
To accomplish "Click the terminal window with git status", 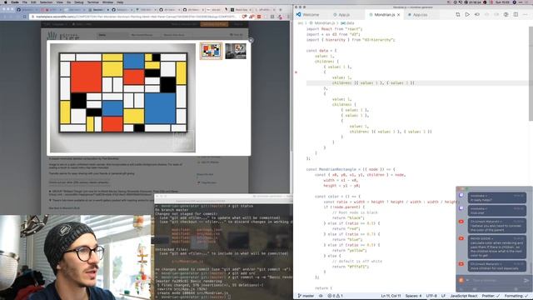I will click(223, 247).
